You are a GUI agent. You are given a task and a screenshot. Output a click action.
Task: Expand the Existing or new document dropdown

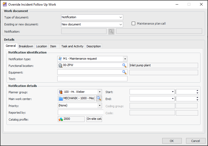coord(120,25)
